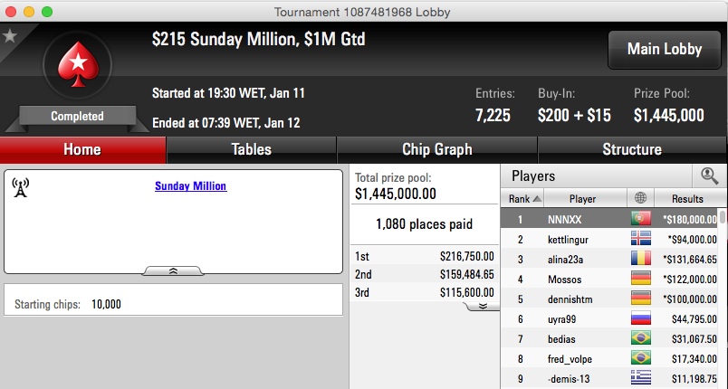Open the Chip Graph tab
This screenshot has width=728, height=389.
(x=437, y=149)
